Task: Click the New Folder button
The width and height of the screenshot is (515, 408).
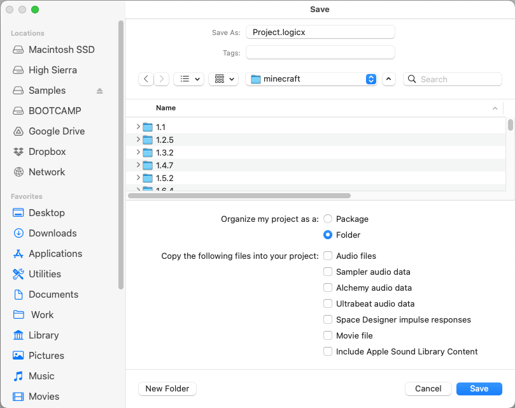Action: pos(167,388)
